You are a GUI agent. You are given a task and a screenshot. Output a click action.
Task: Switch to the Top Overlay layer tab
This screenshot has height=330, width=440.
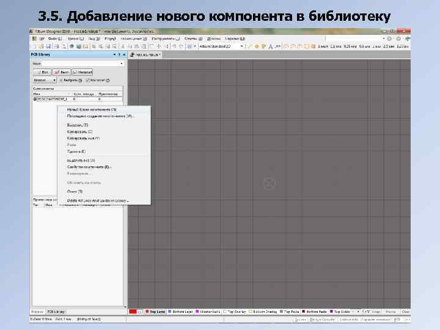point(235,312)
